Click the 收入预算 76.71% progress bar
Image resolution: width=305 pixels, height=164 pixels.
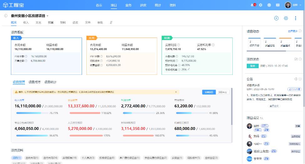pyautogui.click(x=32, y=113)
